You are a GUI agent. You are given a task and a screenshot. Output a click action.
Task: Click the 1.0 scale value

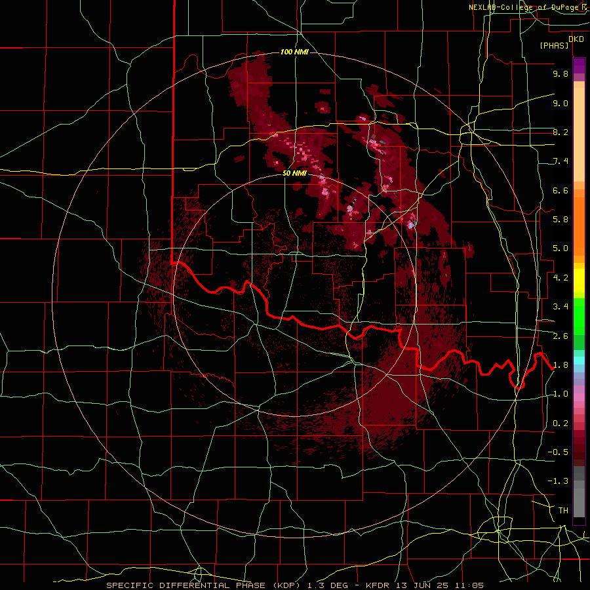click(x=560, y=394)
